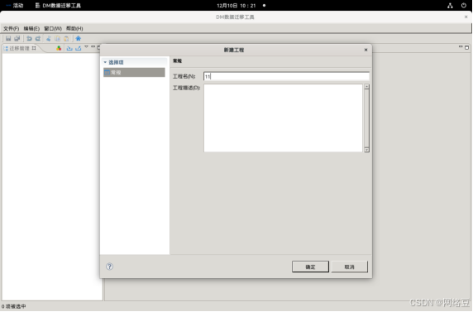Click the Copy icon in the toolbar

[x=57, y=38]
